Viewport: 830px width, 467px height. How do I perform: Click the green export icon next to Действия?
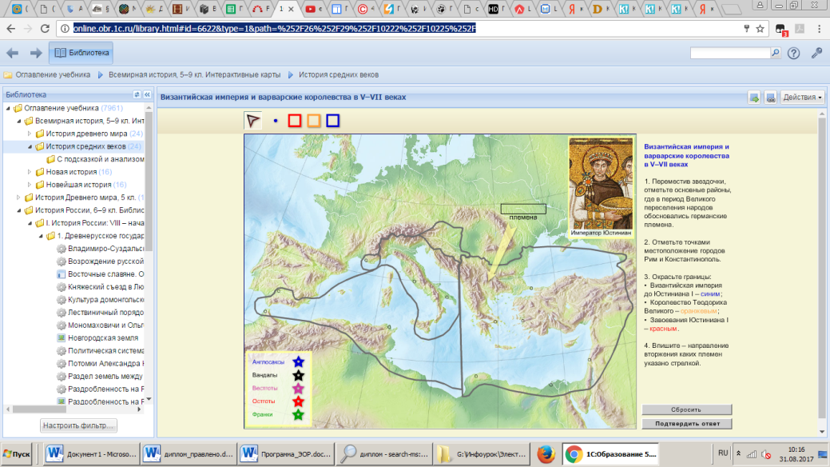(x=754, y=98)
